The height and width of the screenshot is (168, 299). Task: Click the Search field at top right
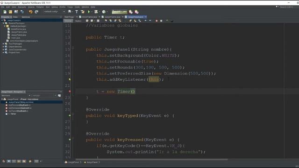[x=286, y=7]
